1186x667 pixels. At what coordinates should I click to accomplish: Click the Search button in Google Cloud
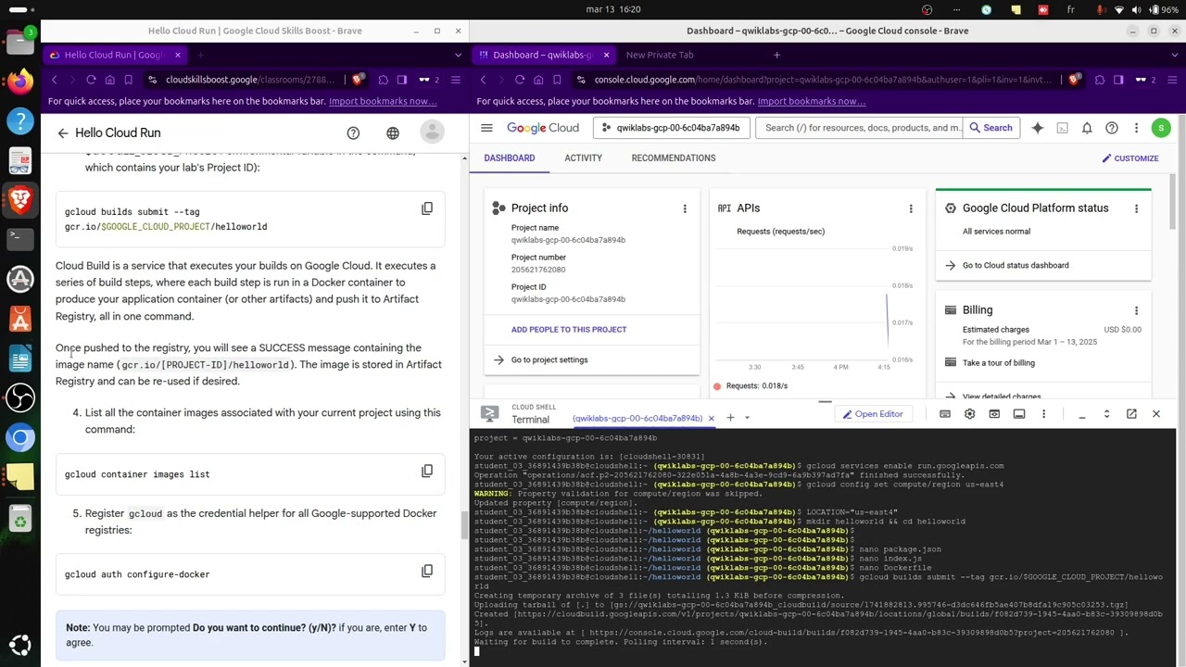991,128
